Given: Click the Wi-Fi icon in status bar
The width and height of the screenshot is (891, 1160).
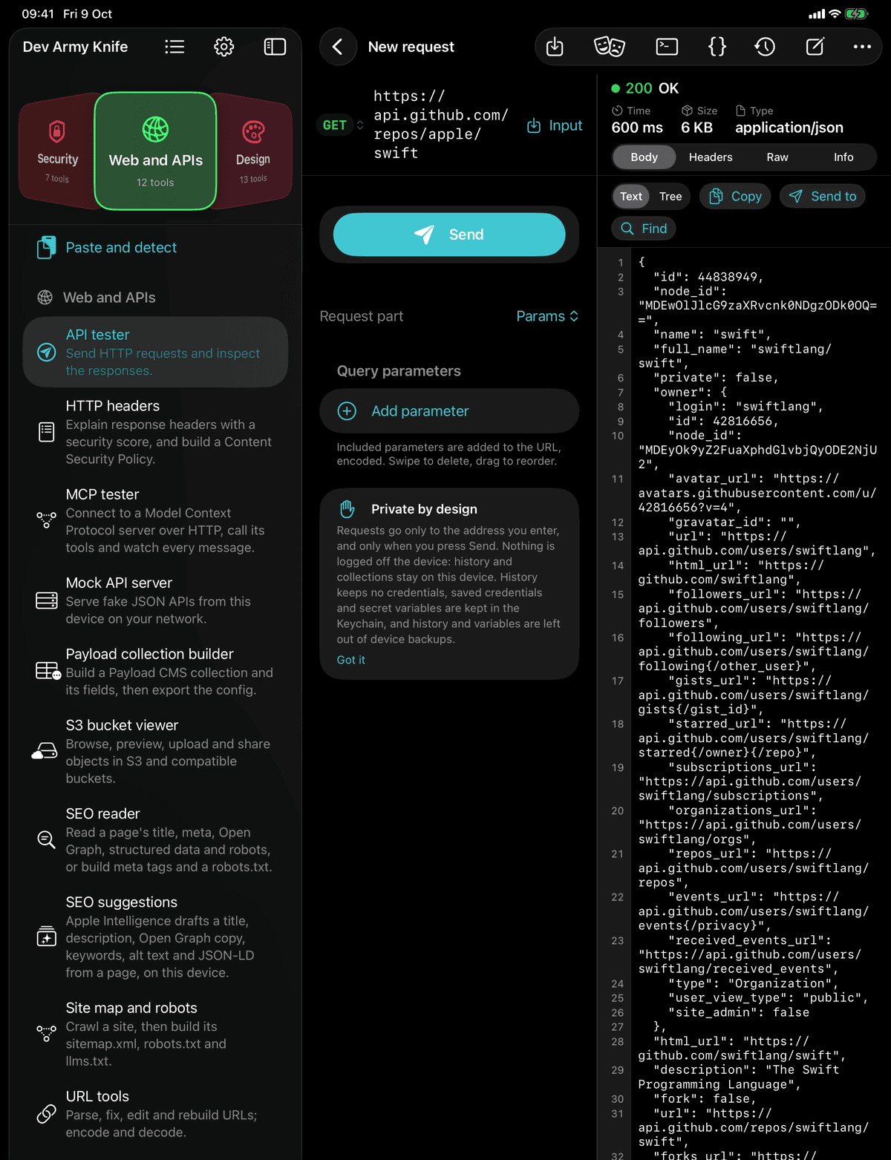Looking at the screenshot, I should [835, 14].
